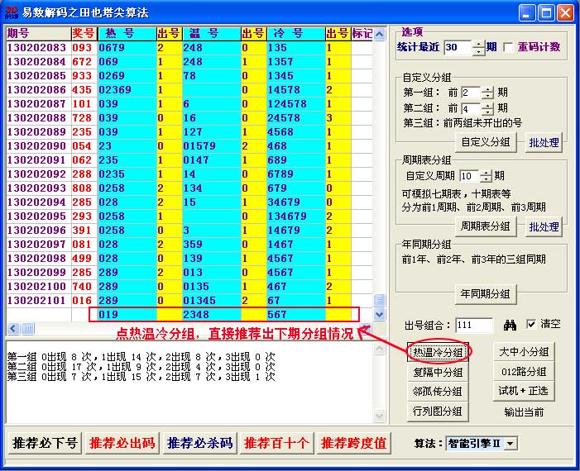Adjust the 第一组 period spinner
Screen dimensions: 580x471
coord(487,93)
